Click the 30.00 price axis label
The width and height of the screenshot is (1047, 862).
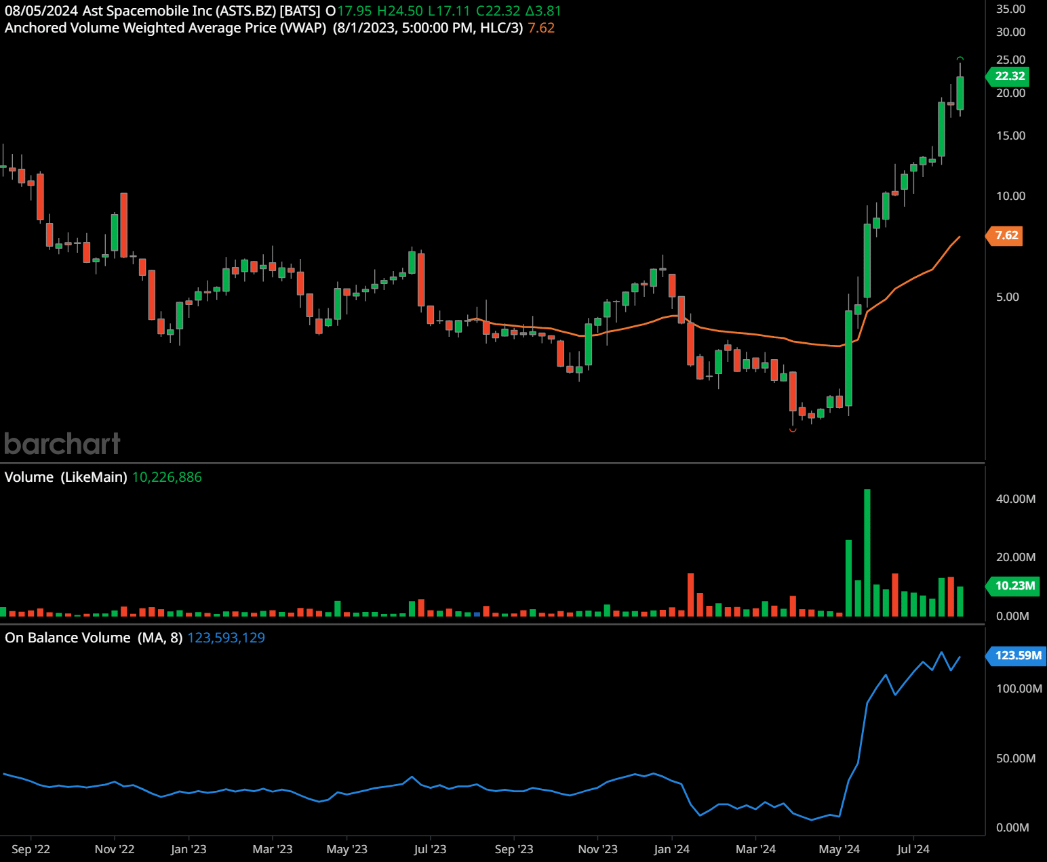coord(1010,32)
